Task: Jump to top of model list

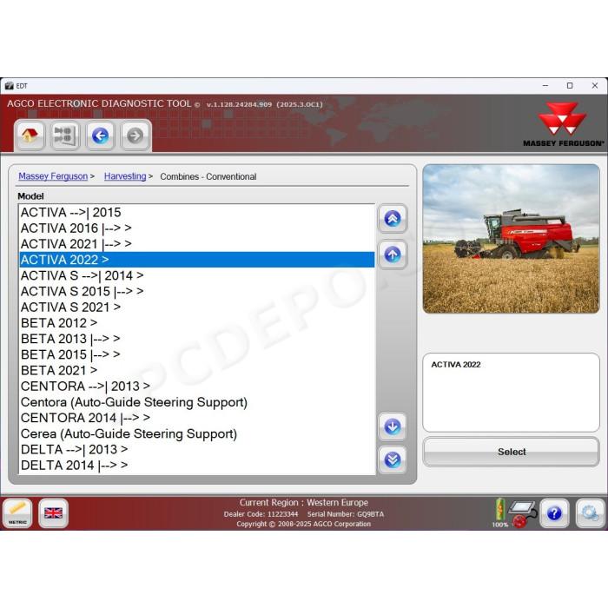Action: tap(393, 219)
